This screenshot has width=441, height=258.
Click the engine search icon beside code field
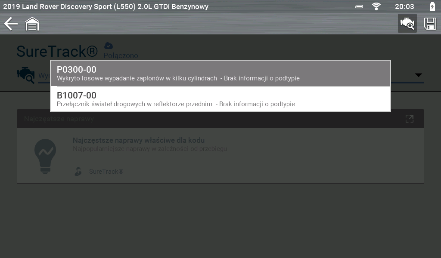click(x=26, y=75)
